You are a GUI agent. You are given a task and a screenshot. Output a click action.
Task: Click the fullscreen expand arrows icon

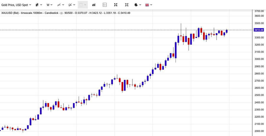click(116, 5)
